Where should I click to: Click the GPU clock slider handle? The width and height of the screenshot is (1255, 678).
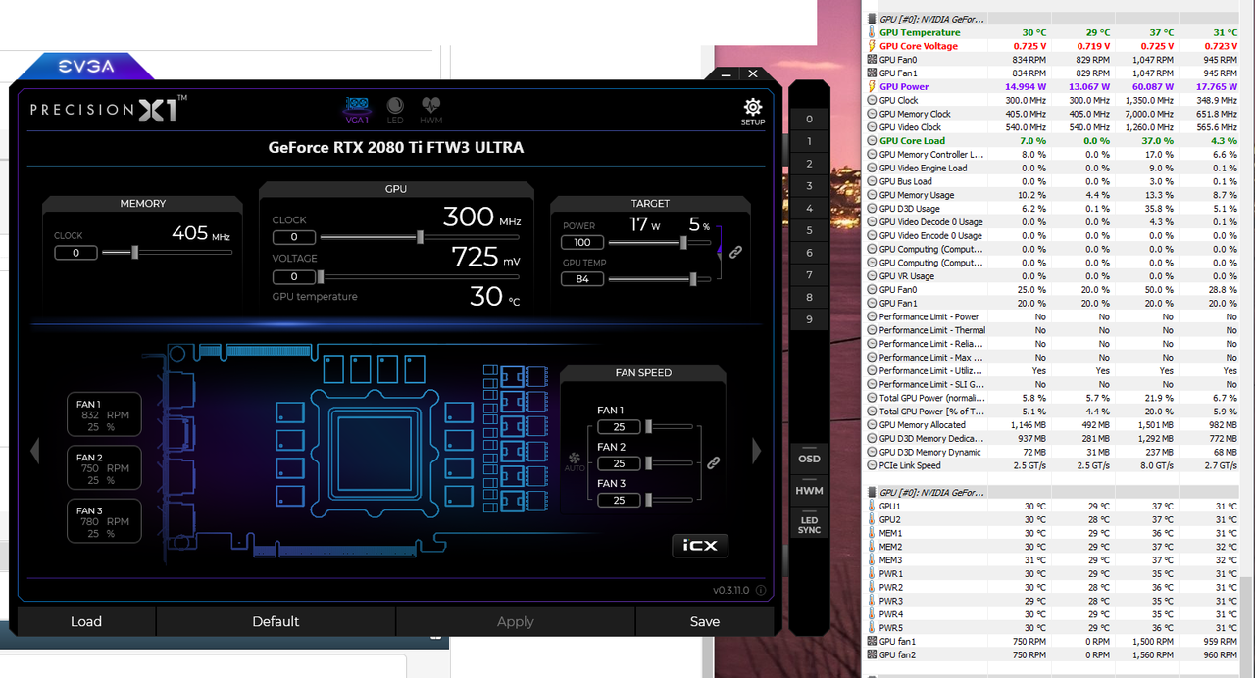click(420, 236)
